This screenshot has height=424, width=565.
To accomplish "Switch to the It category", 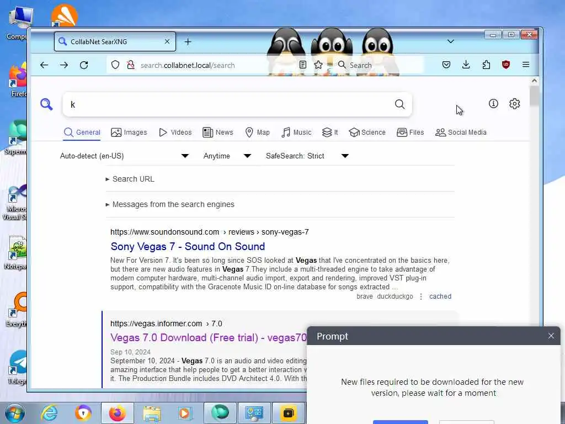I will coord(330,132).
